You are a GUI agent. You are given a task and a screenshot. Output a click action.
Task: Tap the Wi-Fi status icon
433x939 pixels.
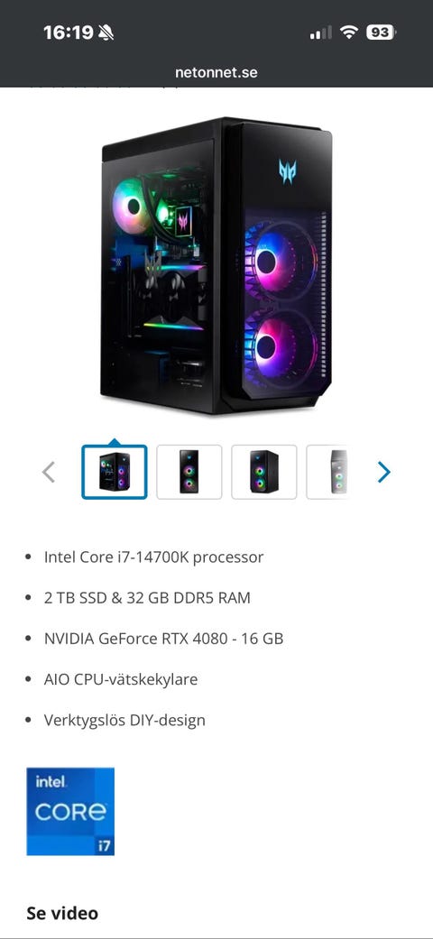(x=348, y=32)
